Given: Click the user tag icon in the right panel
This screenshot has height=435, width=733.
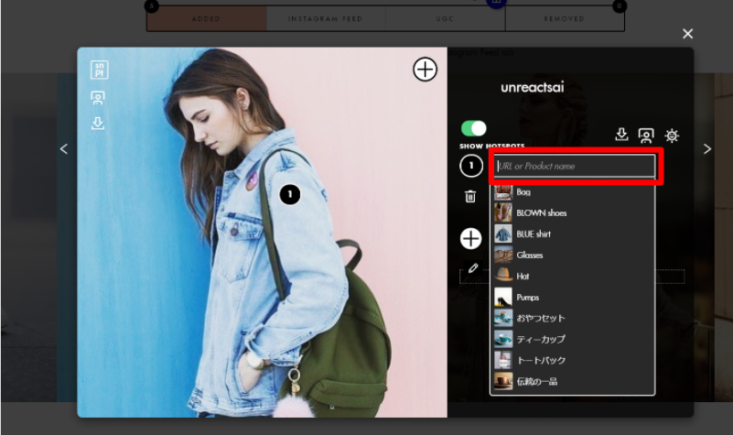Looking at the screenshot, I should tap(646, 136).
